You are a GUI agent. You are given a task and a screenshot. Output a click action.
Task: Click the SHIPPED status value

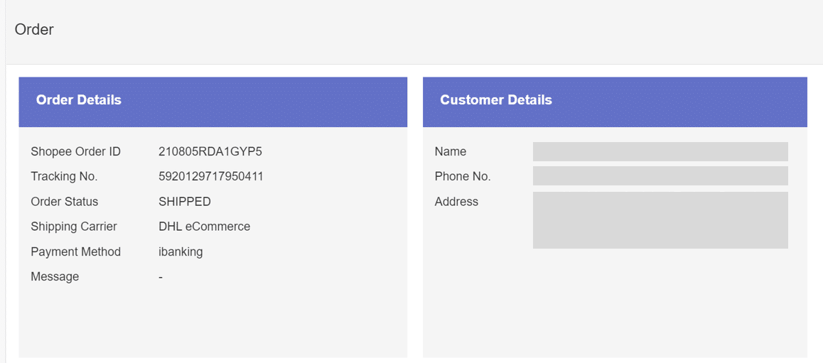click(185, 202)
